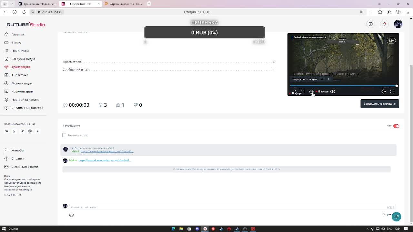This screenshot has width=413, height=232.
Task: Enter fullscreen in the stream player
Action: pyautogui.click(x=392, y=92)
